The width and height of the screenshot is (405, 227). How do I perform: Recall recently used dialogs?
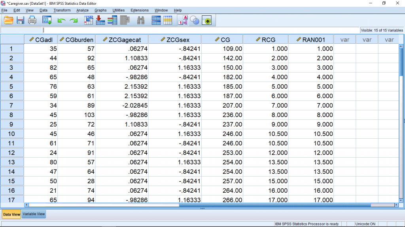point(47,20)
